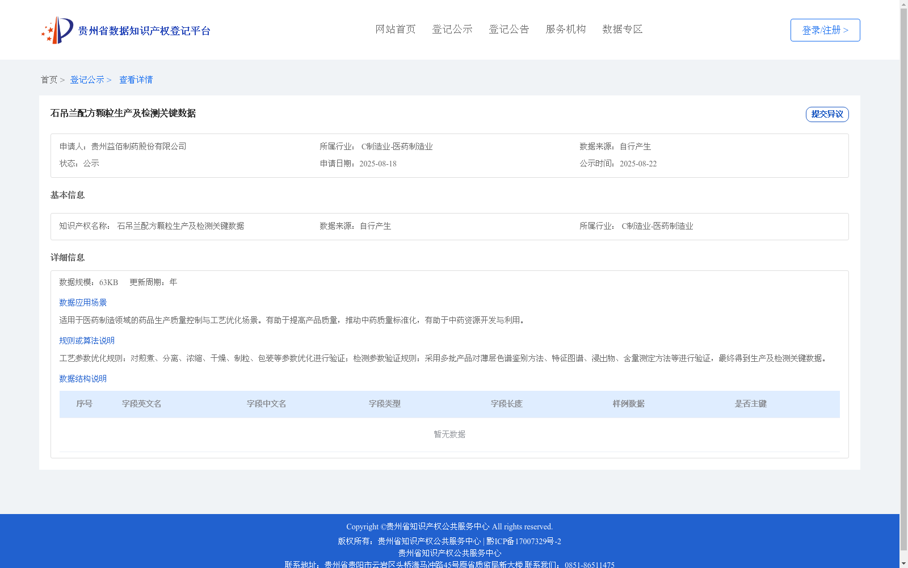Click 样例数据 column header
908x568 pixels.
629,404
